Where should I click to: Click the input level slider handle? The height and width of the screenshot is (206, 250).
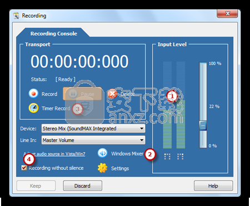point(203,125)
